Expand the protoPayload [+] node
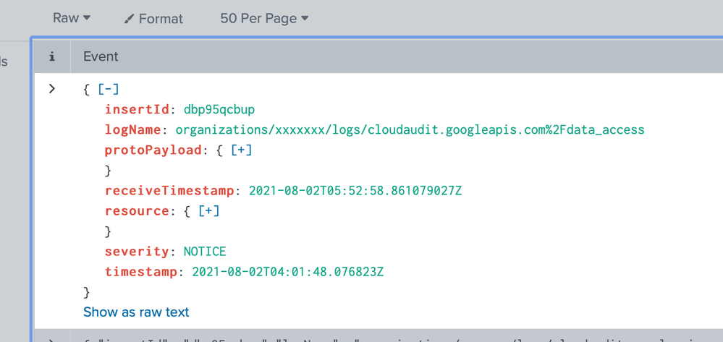 coord(241,150)
